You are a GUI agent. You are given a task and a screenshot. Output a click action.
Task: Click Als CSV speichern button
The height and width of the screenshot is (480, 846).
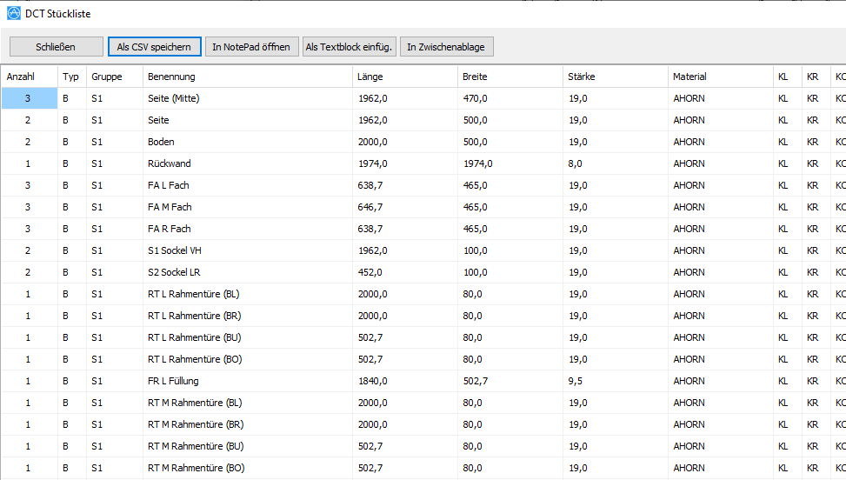155,47
